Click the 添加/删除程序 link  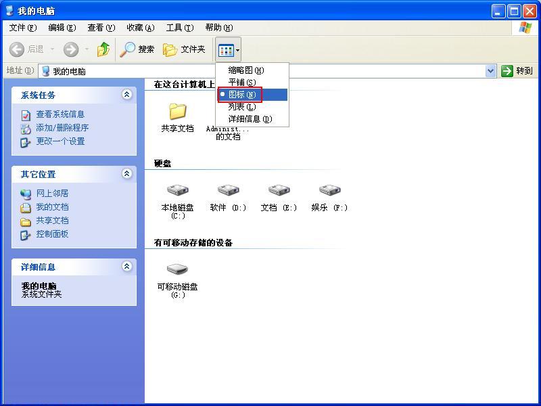(62, 128)
